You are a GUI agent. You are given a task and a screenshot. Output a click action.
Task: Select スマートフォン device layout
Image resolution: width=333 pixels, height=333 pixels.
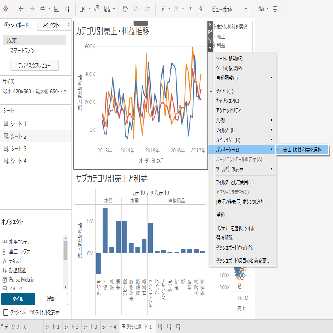point(35,51)
